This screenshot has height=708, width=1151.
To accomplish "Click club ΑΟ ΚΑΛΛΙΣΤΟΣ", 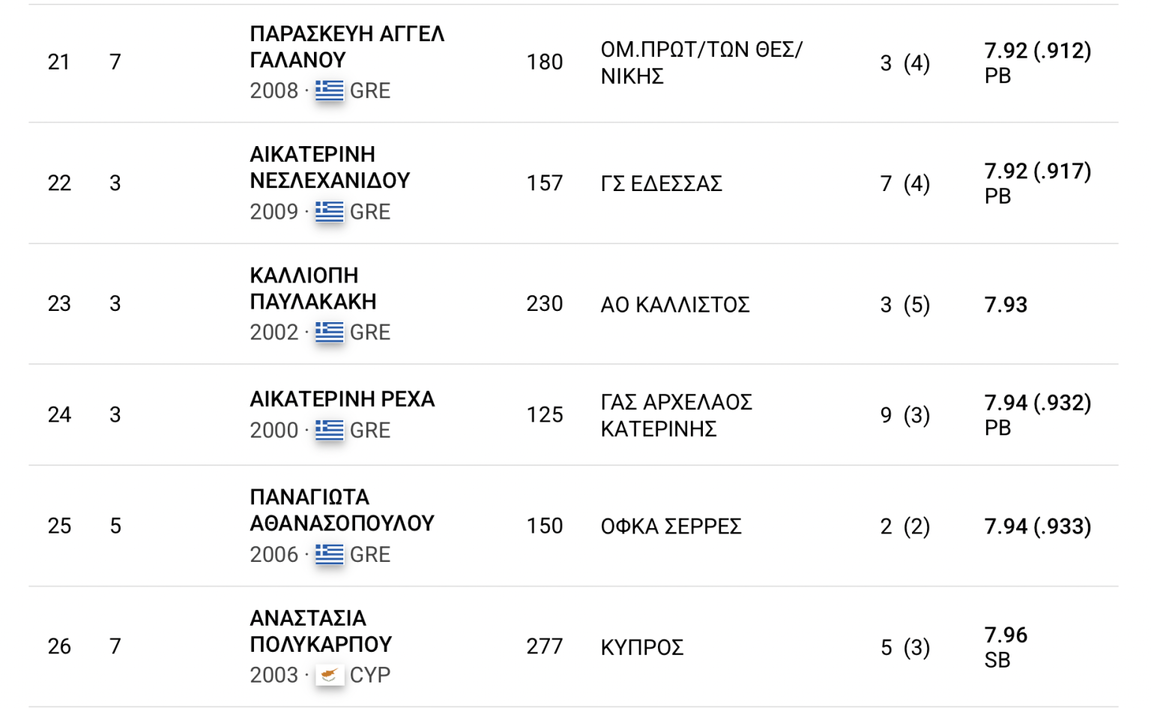I will click(x=674, y=305).
